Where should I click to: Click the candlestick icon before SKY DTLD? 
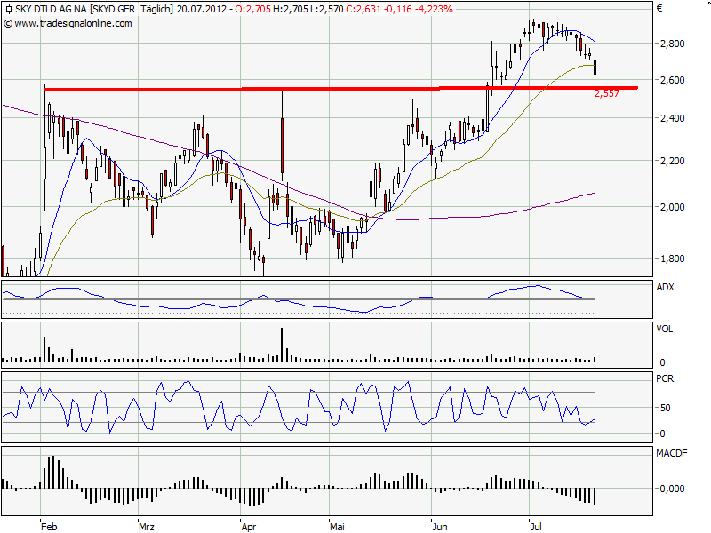[8, 9]
